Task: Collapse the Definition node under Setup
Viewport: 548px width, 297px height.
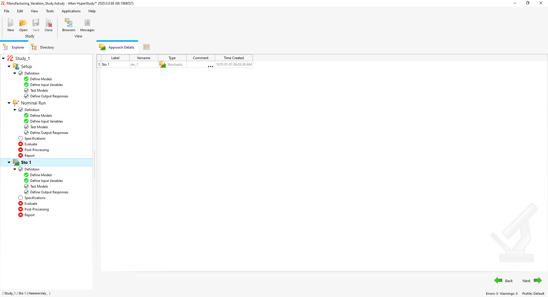Action: point(15,73)
